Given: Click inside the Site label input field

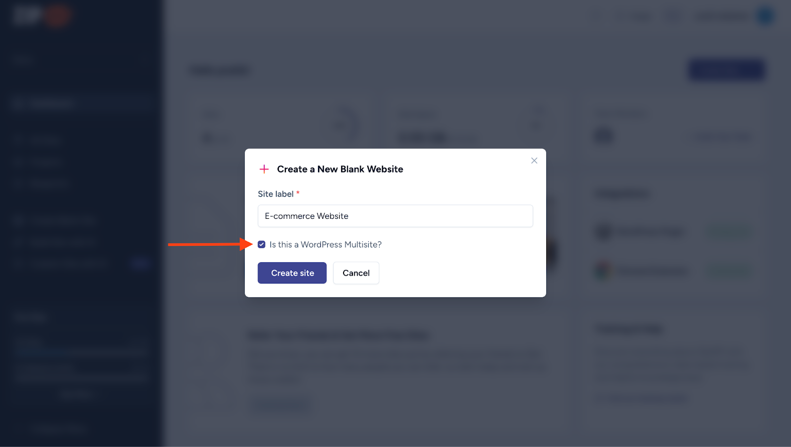Looking at the screenshot, I should point(395,216).
